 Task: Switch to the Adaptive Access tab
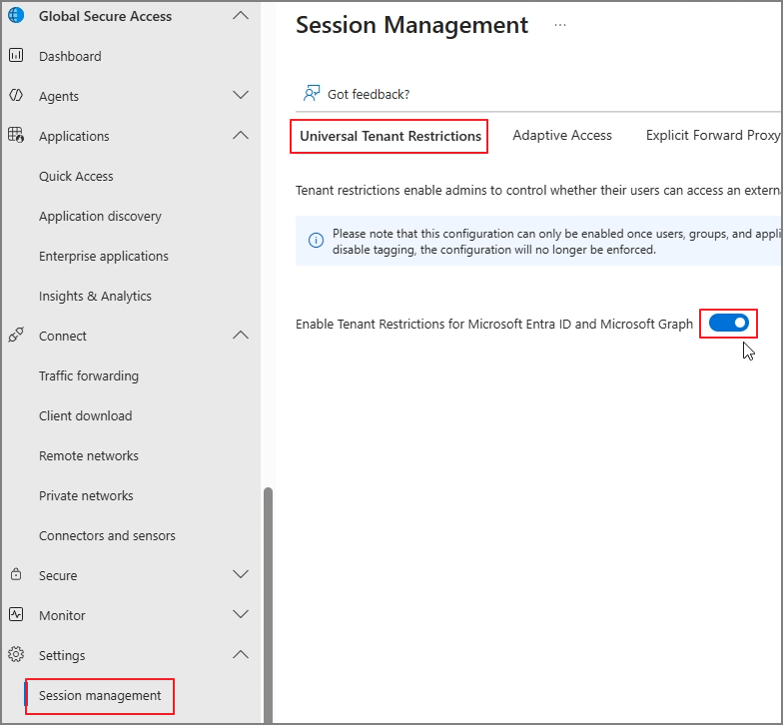click(562, 136)
